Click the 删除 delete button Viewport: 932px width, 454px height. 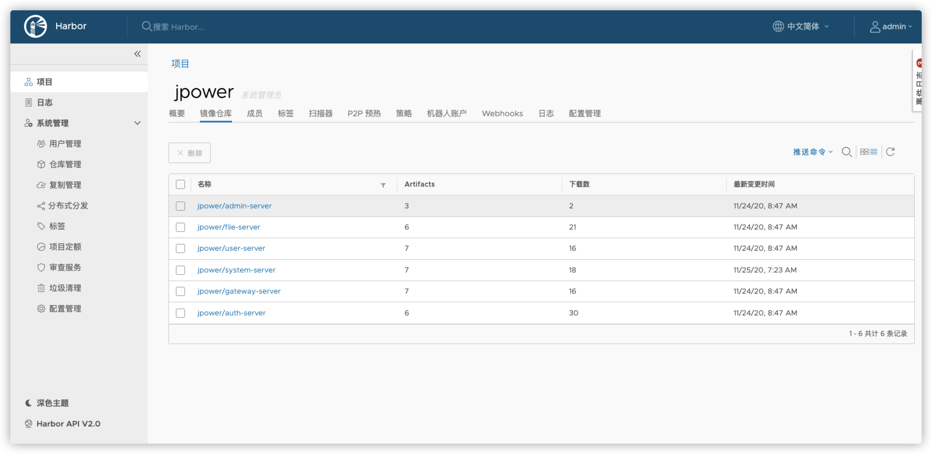pos(190,153)
